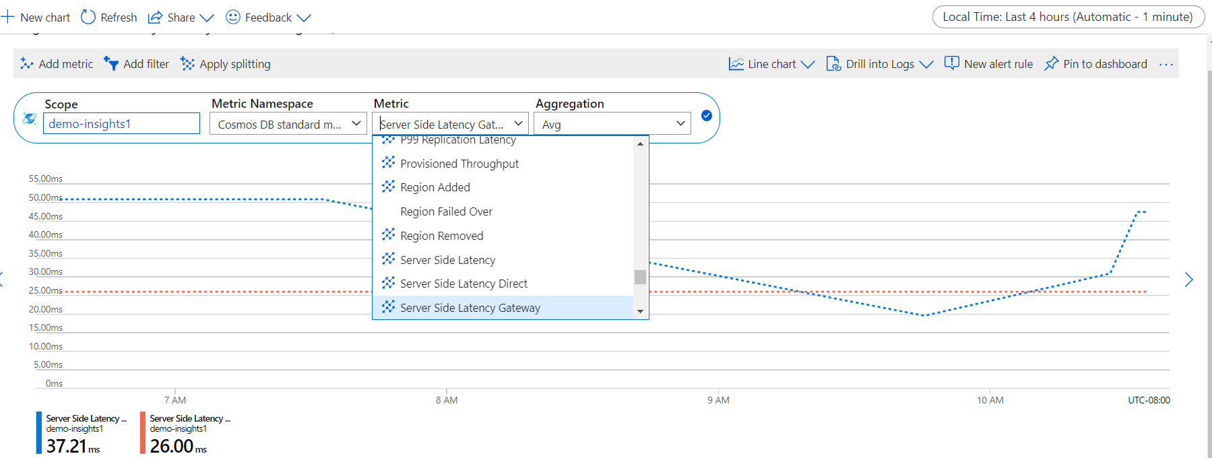Click the New chart plus icon

point(7,17)
